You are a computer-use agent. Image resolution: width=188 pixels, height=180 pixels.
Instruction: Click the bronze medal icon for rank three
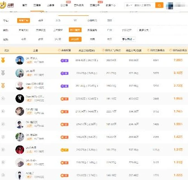tap(3, 85)
